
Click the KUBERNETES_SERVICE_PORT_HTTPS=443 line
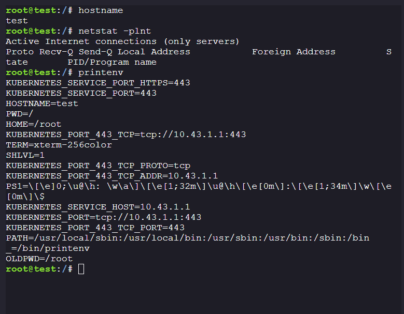pyautogui.click(x=98, y=83)
